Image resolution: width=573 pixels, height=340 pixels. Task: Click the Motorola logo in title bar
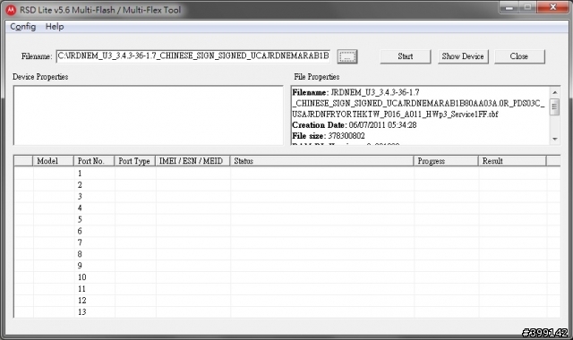(x=11, y=10)
